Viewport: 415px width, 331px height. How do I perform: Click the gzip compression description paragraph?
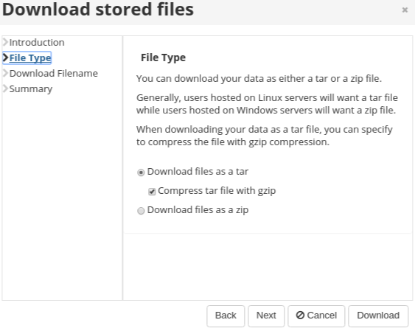[265, 136]
